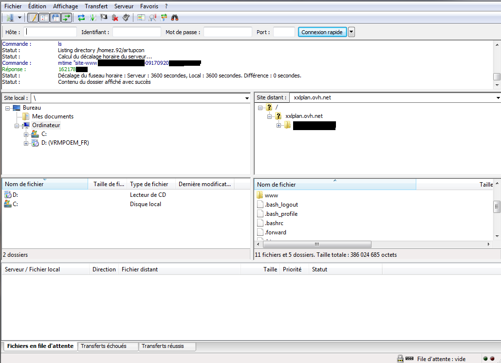Image resolution: width=501 pixels, height=363 pixels.
Task: Refresh the file and folder lists
Action: pyautogui.click(x=81, y=18)
